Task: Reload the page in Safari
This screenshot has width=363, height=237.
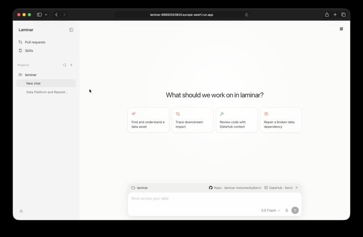Action: click(x=246, y=15)
